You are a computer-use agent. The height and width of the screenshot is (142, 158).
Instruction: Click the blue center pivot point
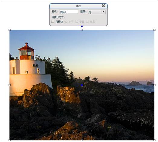point(82,85)
